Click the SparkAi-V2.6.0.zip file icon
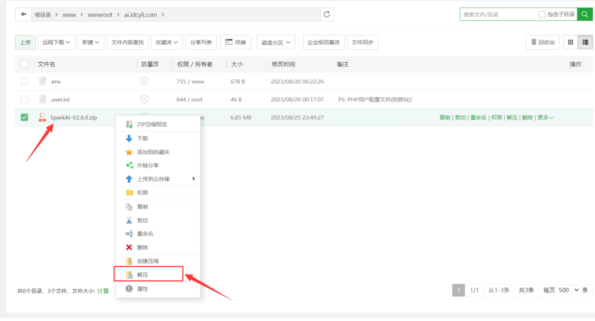The width and height of the screenshot is (595, 321). click(42, 117)
